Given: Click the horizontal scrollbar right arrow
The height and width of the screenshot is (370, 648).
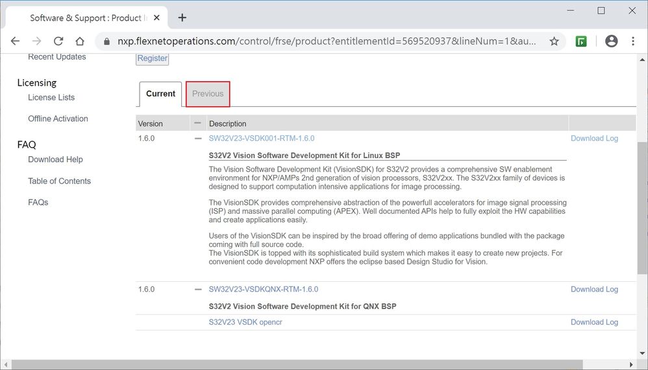Looking at the screenshot, I should click(x=631, y=365).
